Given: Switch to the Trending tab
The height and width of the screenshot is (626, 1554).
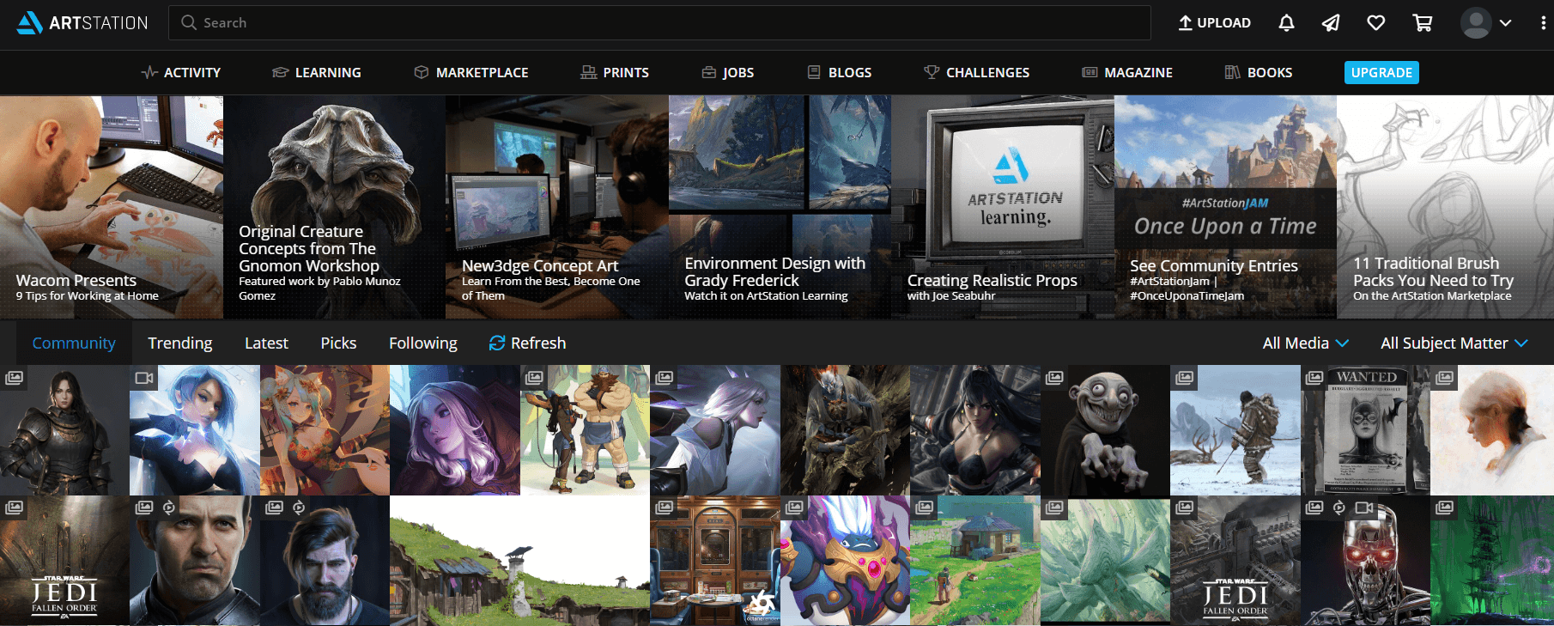Looking at the screenshot, I should (180, 343).
